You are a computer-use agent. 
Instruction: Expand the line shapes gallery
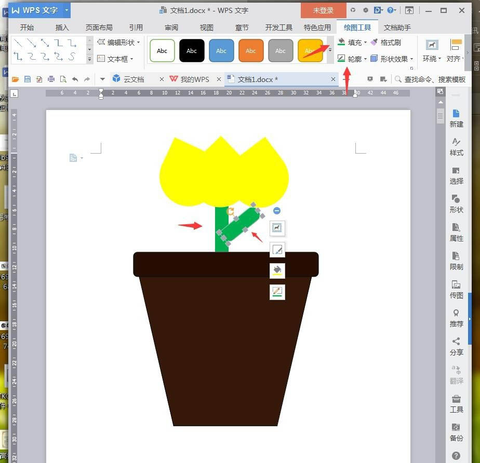click(89, 59)
